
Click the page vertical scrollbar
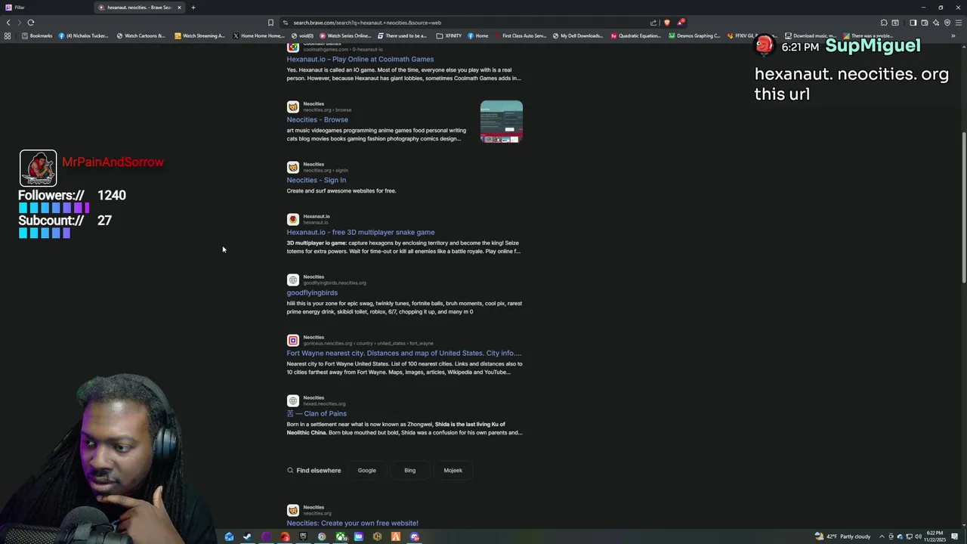coord(963,208)
